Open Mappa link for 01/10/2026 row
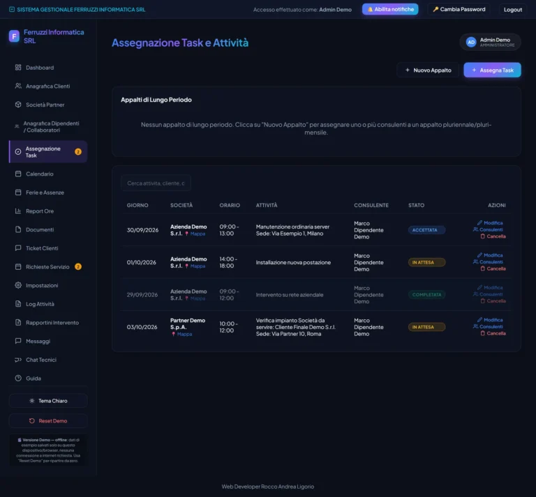 [198, 266]
